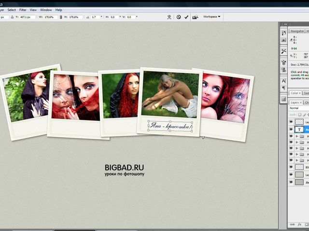Open the Actions panel icon in dock
Screen dimensions: 309x231
click(283, 40)
